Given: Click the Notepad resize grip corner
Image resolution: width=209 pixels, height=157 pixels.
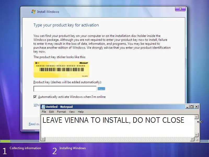Looking at the screenshot, I should [x=197, y=139].
